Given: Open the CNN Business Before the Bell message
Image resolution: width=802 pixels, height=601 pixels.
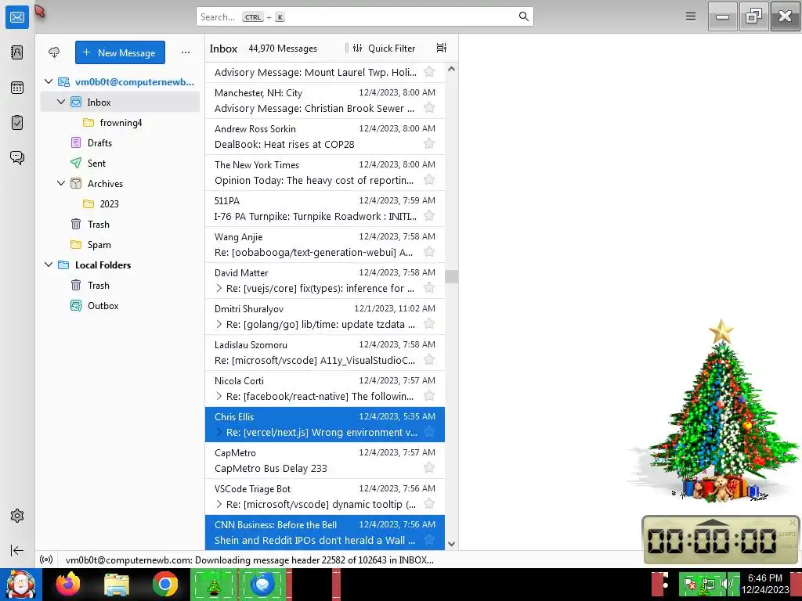Looking at the screenshot, I should click(x=325, y=532).
